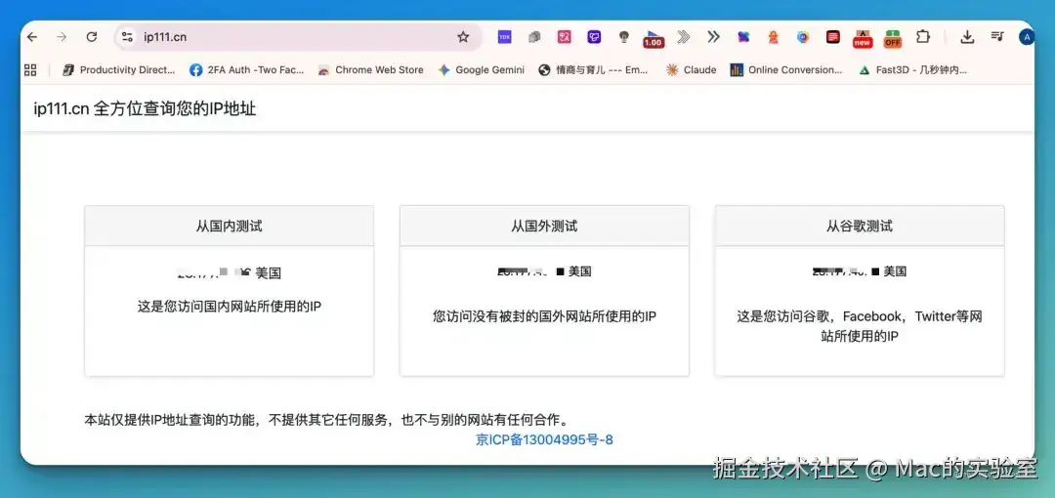Click the Facebook, Twitter description text
This screenshot has width=1055, height=498.
[x=860, y=326]
